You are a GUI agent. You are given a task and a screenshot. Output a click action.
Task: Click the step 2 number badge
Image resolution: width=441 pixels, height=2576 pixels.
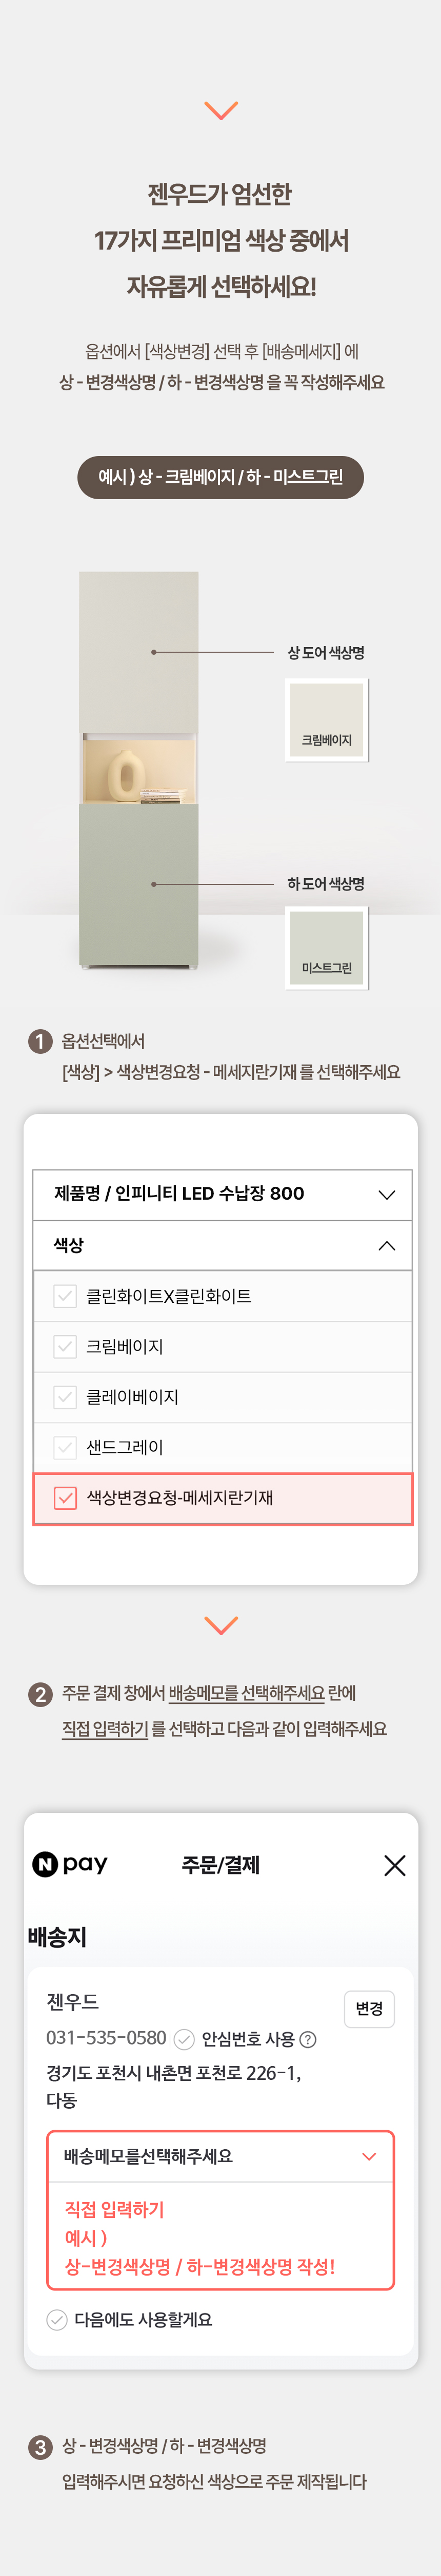[x=40, y=1694]
